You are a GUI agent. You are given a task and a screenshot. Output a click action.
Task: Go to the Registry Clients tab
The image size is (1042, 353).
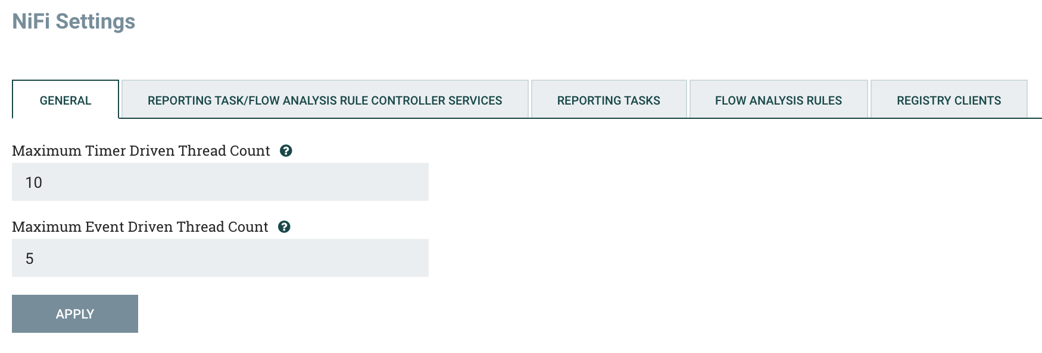pos(949,100)
